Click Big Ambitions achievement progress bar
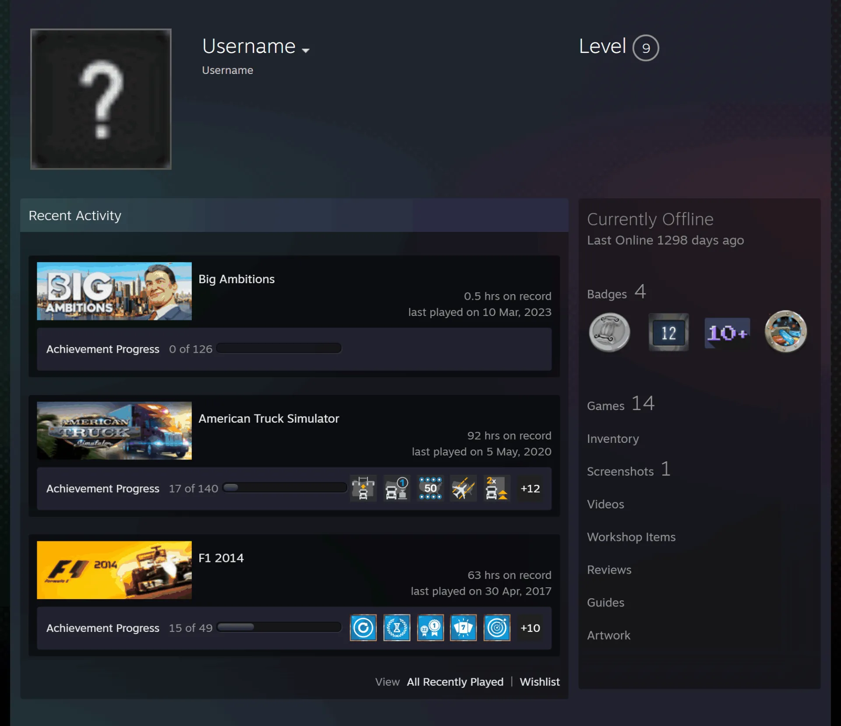This screenshot has height=726, width=841. pos(279,348)
